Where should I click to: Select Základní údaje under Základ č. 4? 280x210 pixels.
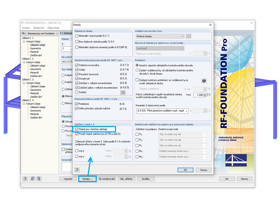(38, 107)
